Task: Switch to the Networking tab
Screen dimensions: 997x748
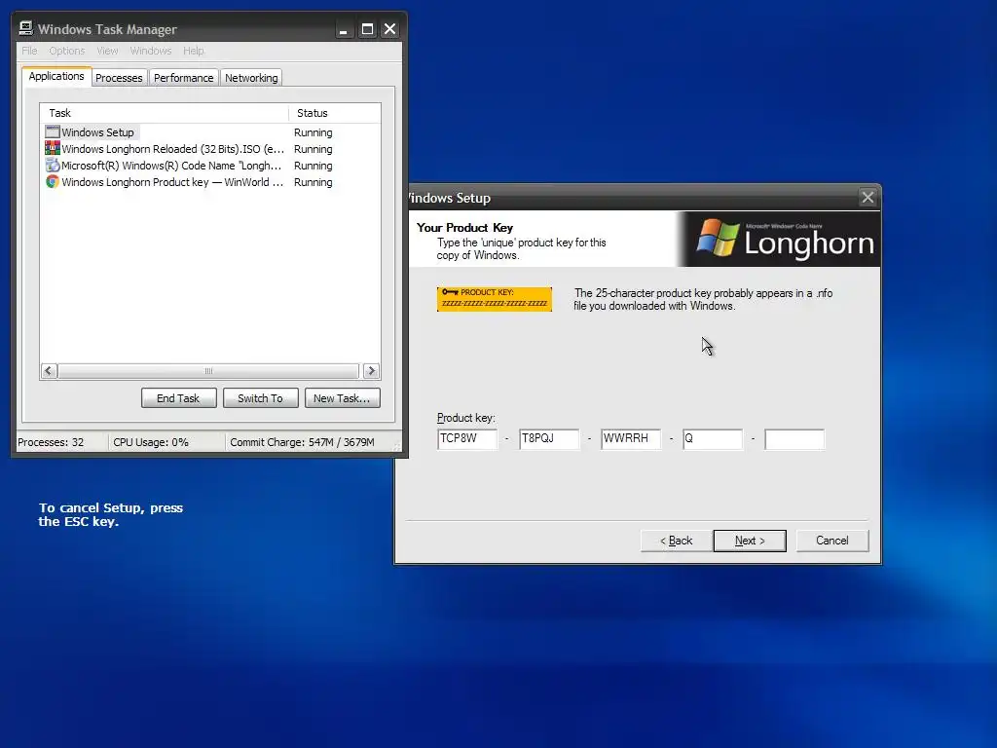Action: point(251,78)
